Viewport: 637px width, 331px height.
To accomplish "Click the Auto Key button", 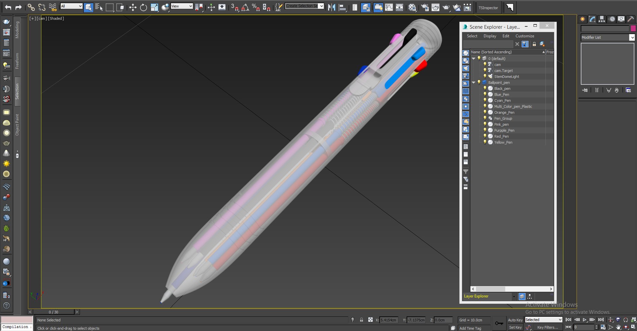I will click(x=515, y=320).
